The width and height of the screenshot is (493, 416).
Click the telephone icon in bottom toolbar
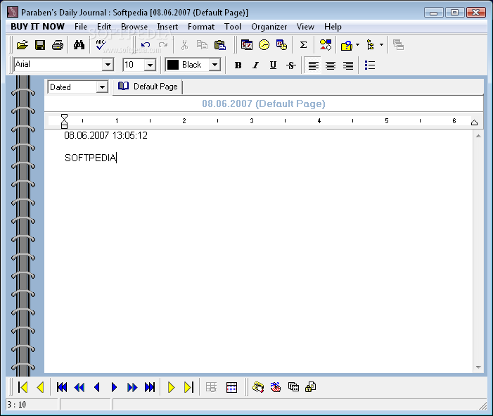click(x=258, y=387)
